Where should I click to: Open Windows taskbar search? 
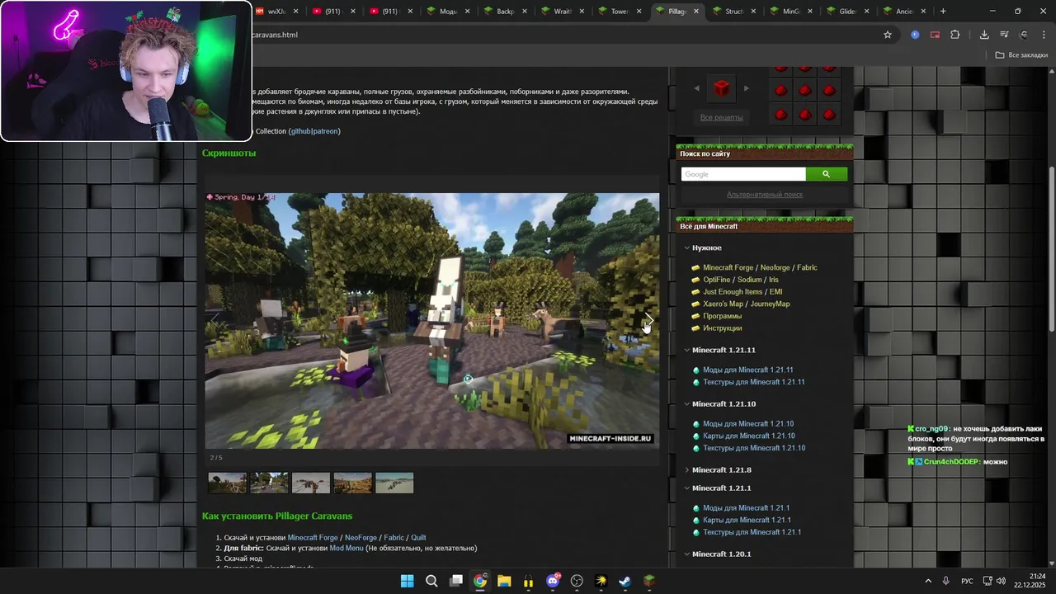pos(431,581)
